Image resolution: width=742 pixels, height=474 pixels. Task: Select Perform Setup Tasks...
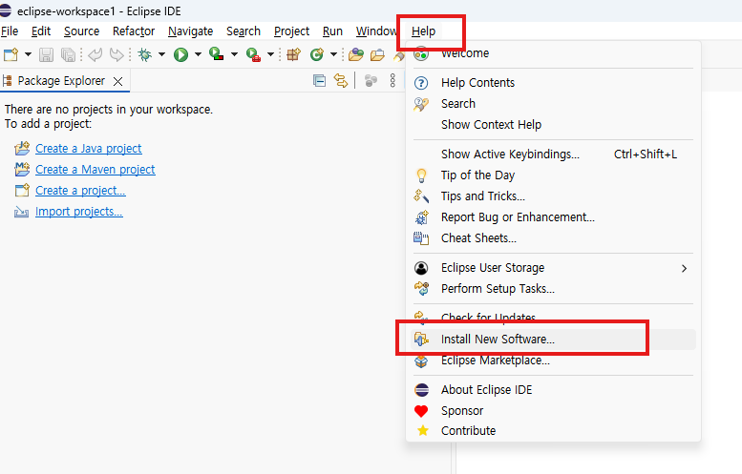click(x=553, y=289)
